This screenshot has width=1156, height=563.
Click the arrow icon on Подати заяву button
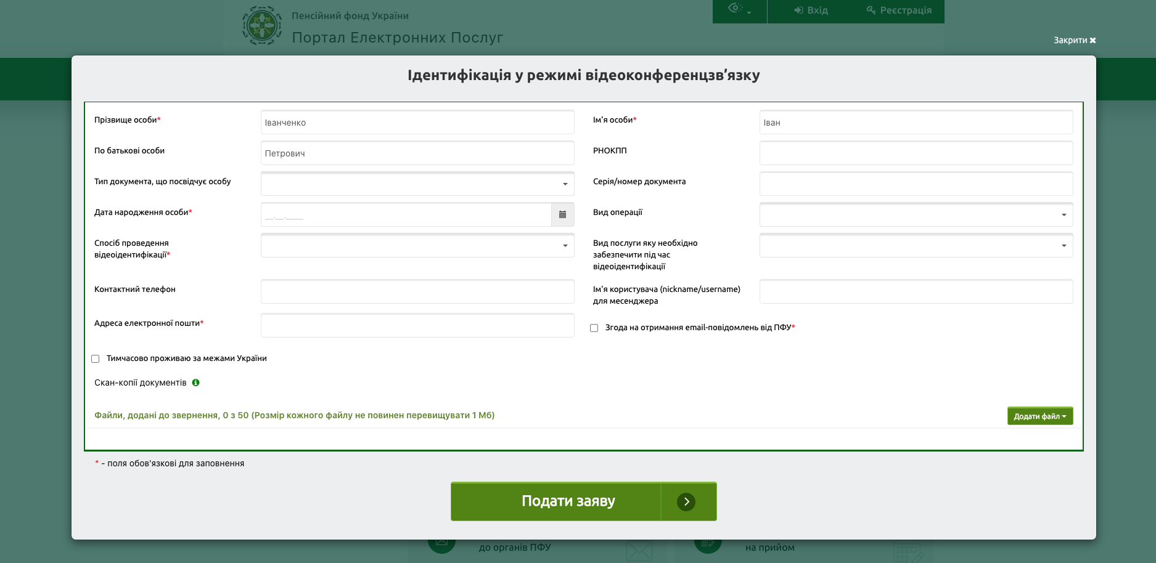(686, 501)
